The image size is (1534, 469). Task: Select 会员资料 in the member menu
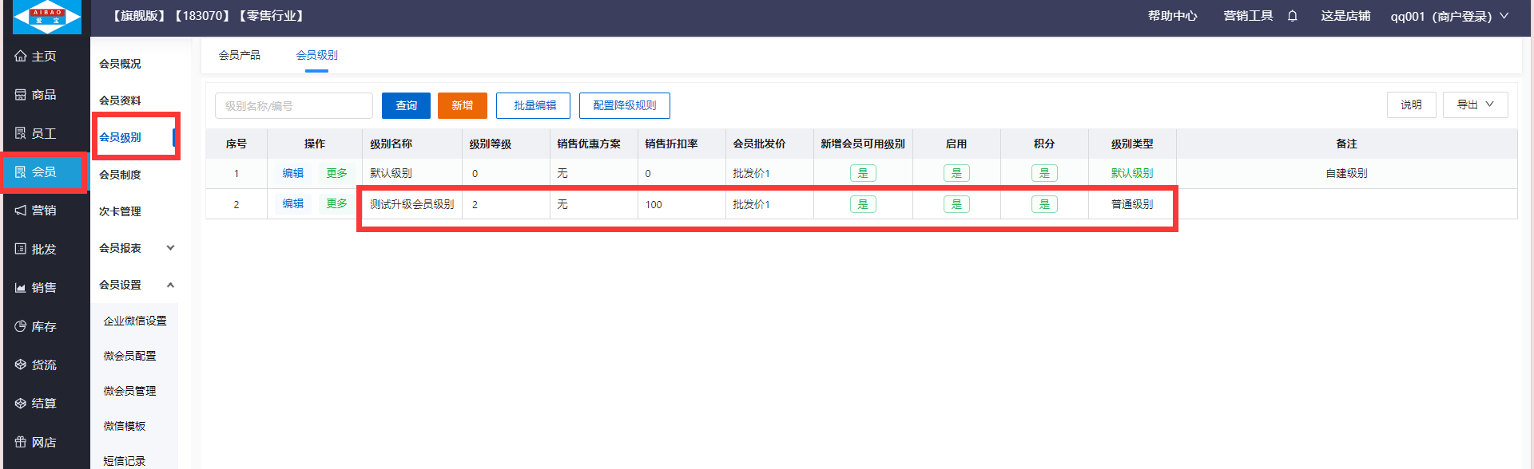click(x=121, y=100)
